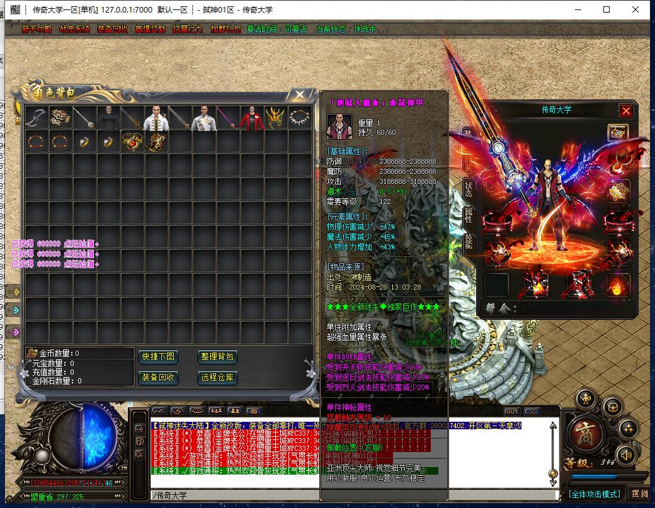Click the 快捷下图 button
655x508 pixels.
click(158, 356)
